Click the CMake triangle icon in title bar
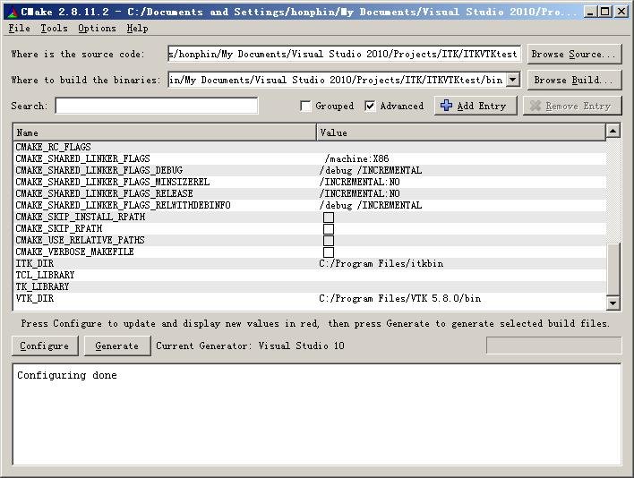 (10, 12)
